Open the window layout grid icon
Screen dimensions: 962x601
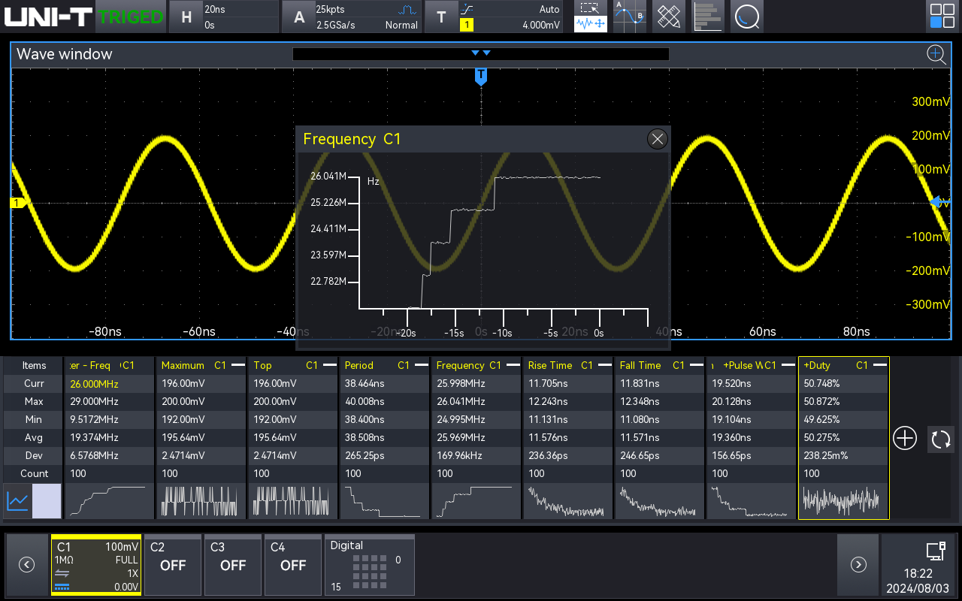(x=942, y=17)
